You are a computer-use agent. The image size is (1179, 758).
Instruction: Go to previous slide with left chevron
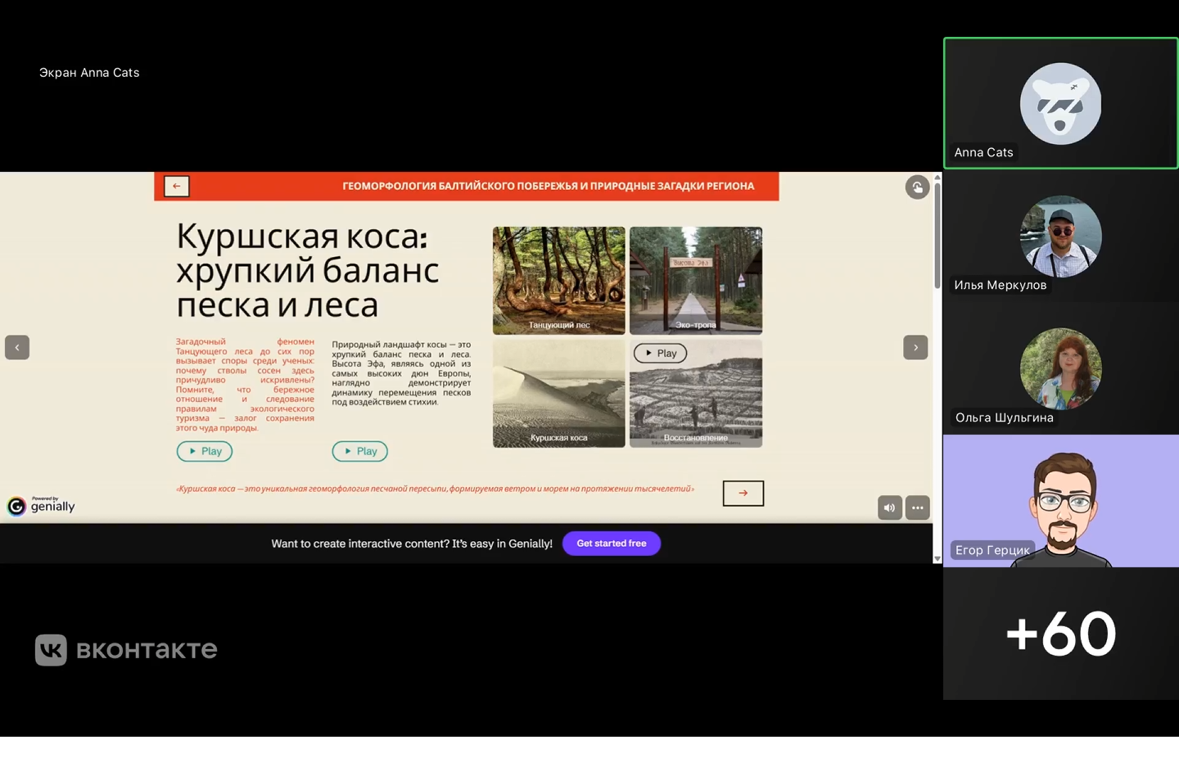coord(17,347)
